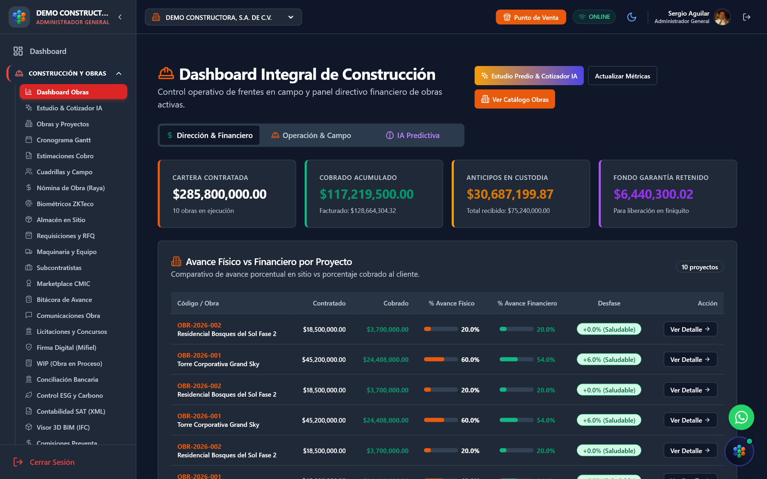This screenshot has width=767, height=479.
Task: Click first row's orange Avance Físico progress bar
Action: point(441,329)
